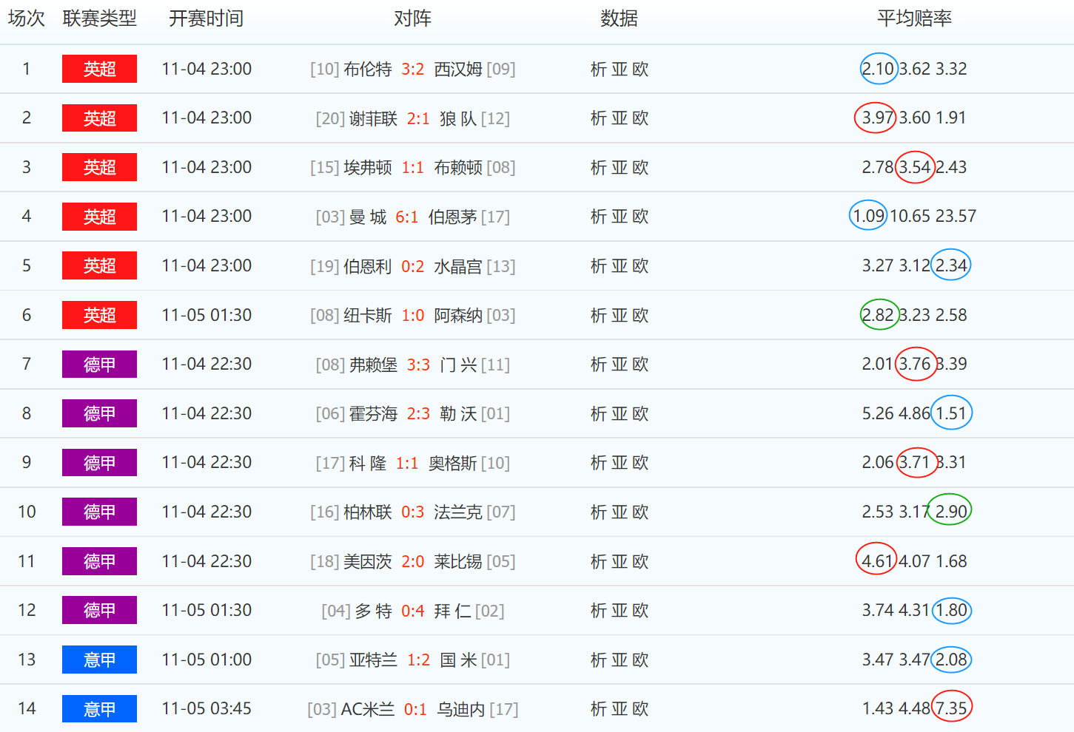
Task: Open the 阿森纳 team link
Action: coord(458,316)
